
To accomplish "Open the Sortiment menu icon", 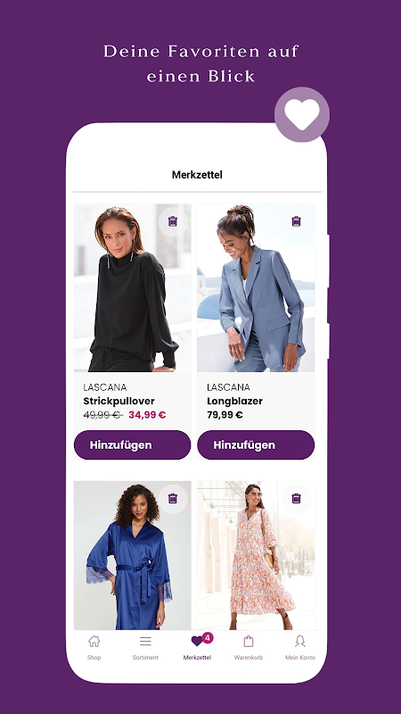I will coord(145,641).
